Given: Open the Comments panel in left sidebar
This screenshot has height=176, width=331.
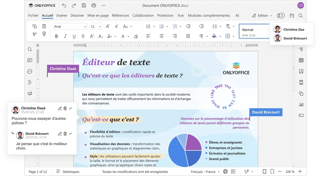Looking at the screenshot, I should (x=30, y=61).
